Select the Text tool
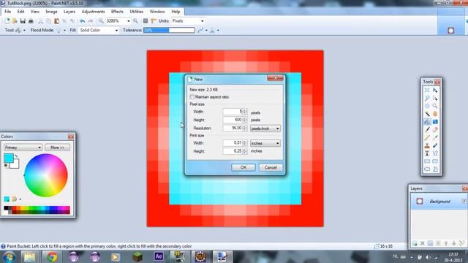The image size is (468, 263). point(427,153)
